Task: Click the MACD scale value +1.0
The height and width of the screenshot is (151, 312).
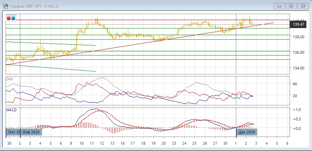Action: pyautogui.click(x=297, y=110)
